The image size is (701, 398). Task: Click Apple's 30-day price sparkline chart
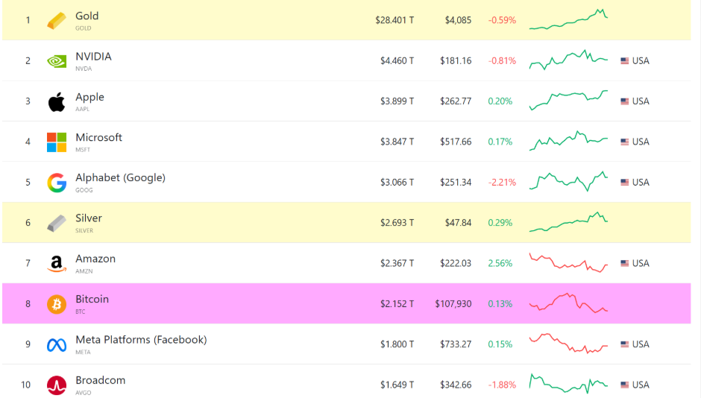(x=568, y=100)
